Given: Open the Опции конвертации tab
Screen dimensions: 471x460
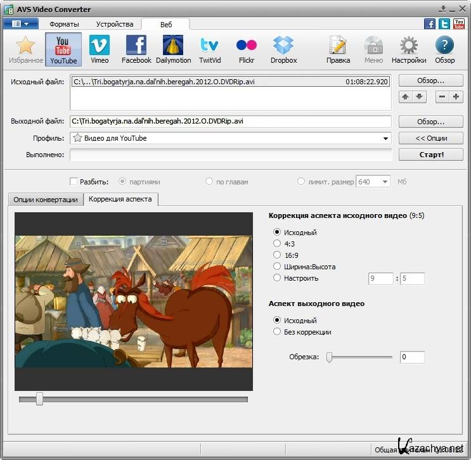Looking at the screenshot, I should [x=46, y=200].
